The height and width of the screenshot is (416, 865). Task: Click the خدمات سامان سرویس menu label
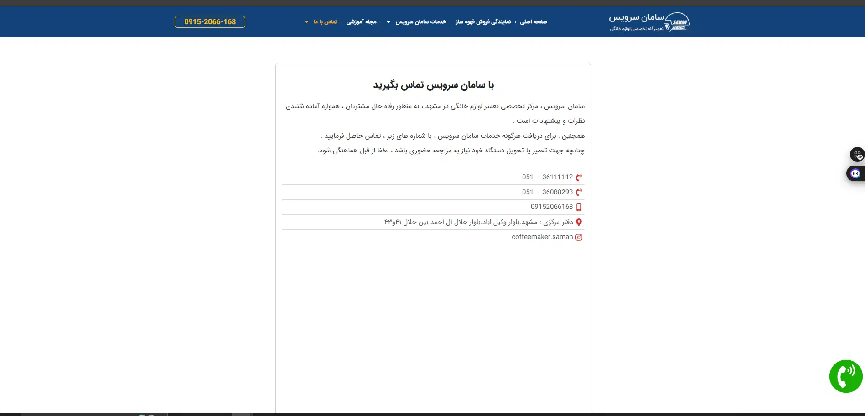point(421,22)
